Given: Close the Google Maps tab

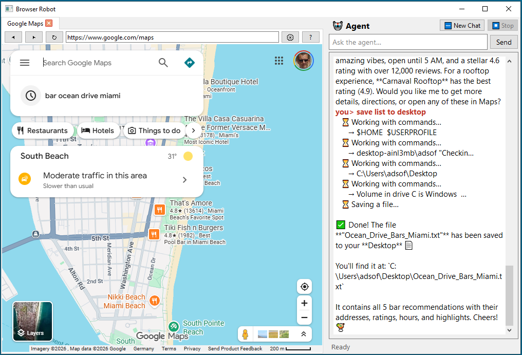Looking at the screenshot, I should point(49,23).
